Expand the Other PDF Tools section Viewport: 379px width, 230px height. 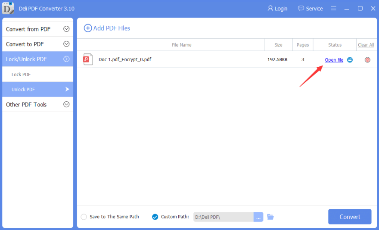click(x=66, y=104)
